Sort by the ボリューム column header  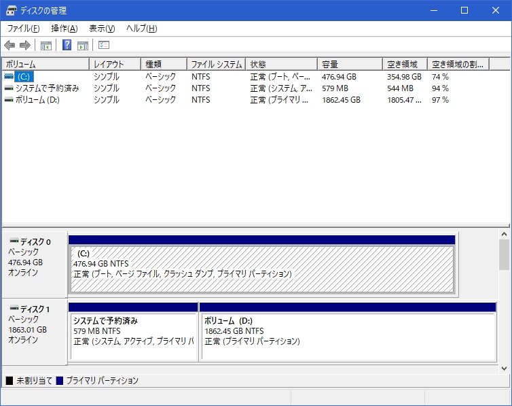[45, 64]
